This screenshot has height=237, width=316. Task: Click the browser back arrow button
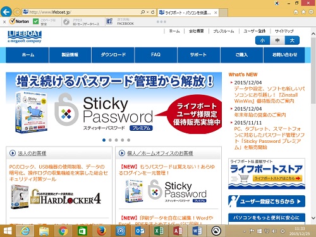(6, 12)
